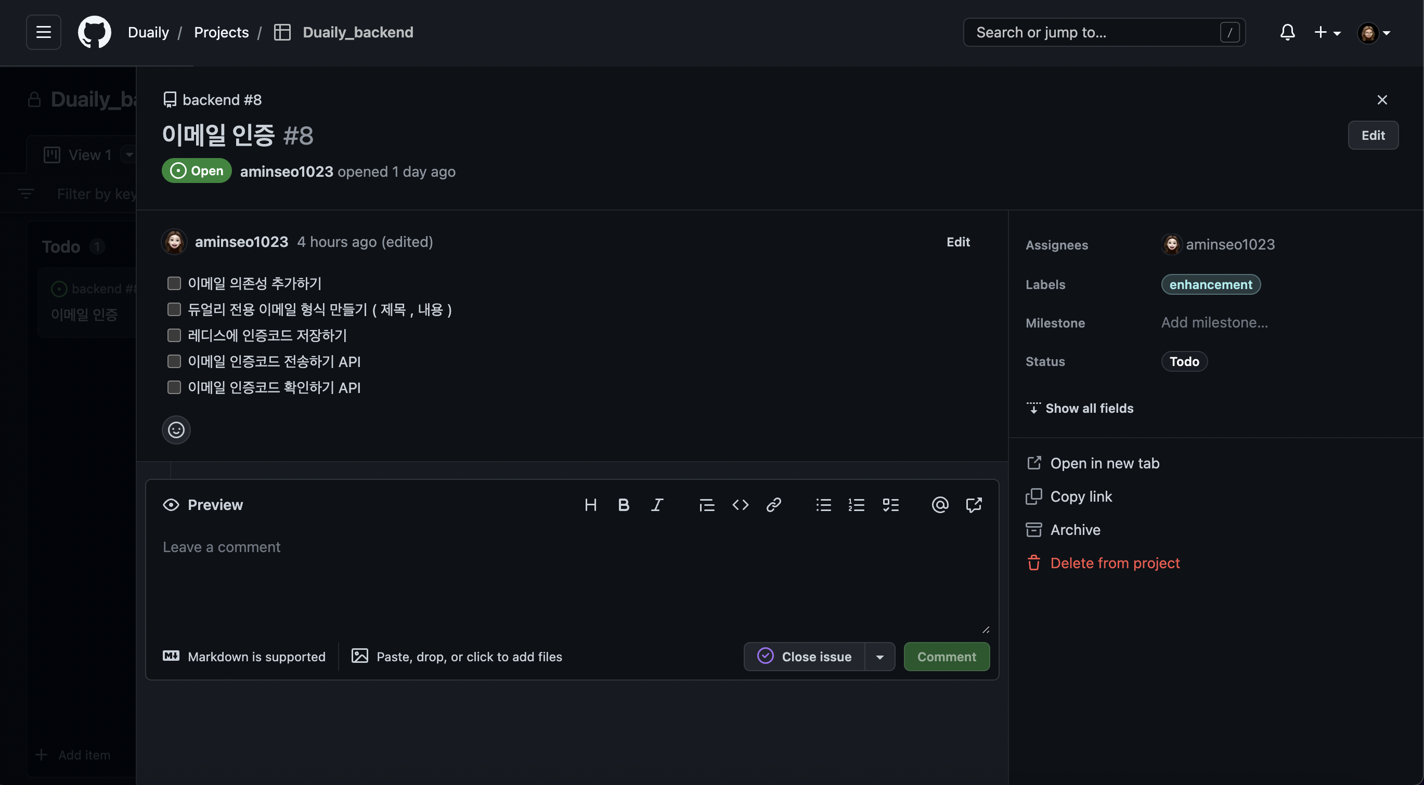Click the Italic formatting icon

click(x=657, y=505)
